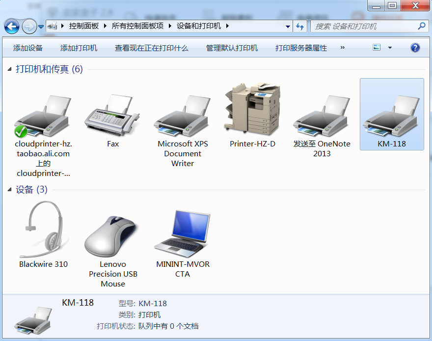Click the 打印机和传真 (6) group header
The width and height of the screenshot is (432, 341).
click(49, 69)
